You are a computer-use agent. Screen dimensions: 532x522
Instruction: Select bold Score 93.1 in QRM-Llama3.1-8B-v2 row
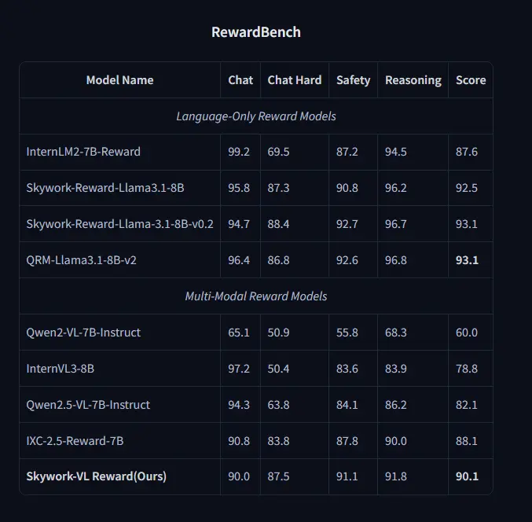tap(468, 260)
